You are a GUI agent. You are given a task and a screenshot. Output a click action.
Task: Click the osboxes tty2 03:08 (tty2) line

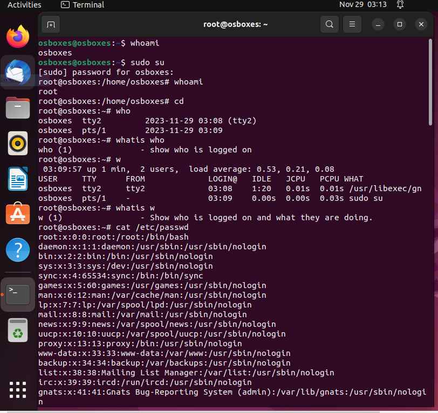[x=147, y=121]
